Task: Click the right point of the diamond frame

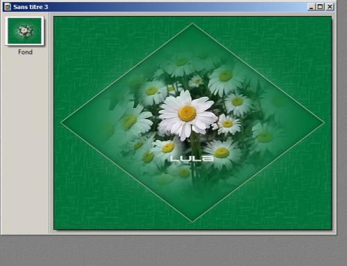Action: coord(323,123)
